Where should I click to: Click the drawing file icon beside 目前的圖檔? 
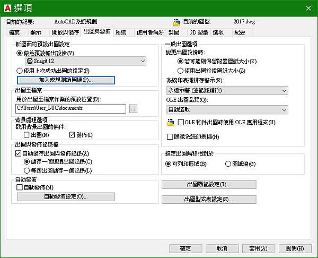(176, 22)
